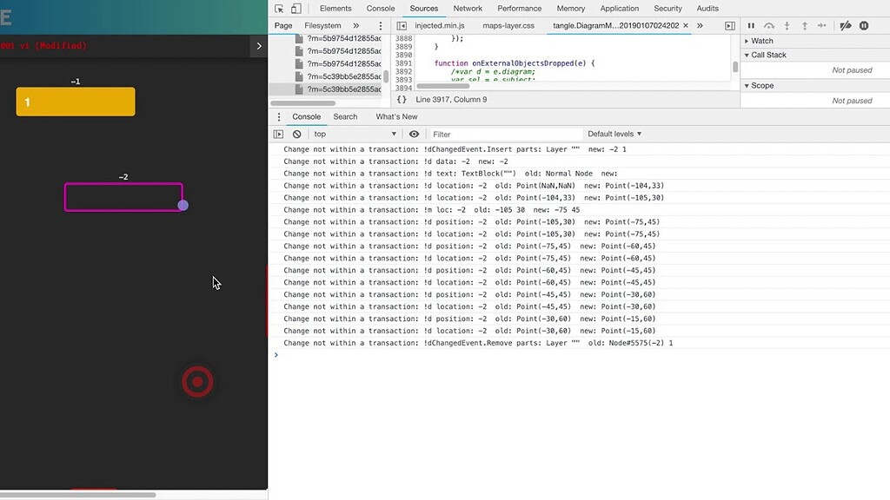
Task: Toggle the device toolbar icon
Action: click(x=296, y=8)
